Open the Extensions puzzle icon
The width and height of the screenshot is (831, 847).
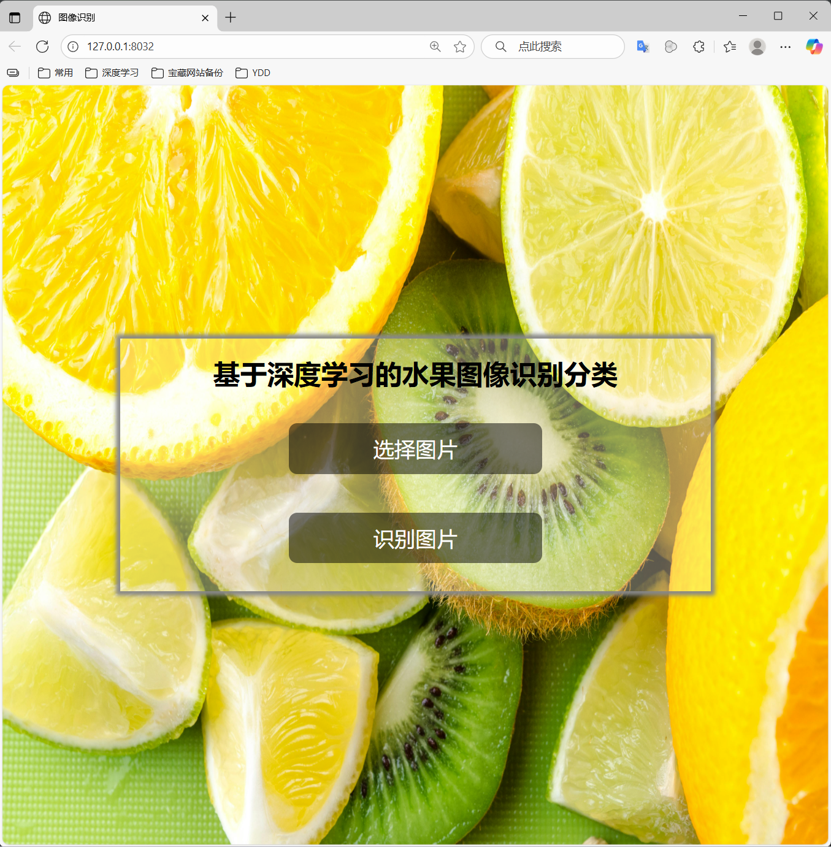[x=699, y=47]
